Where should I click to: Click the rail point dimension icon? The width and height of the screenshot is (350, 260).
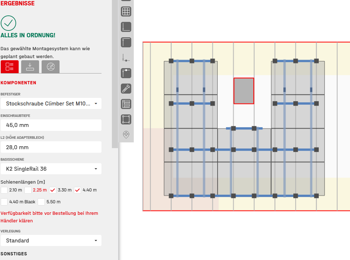[x=126, y=58]
